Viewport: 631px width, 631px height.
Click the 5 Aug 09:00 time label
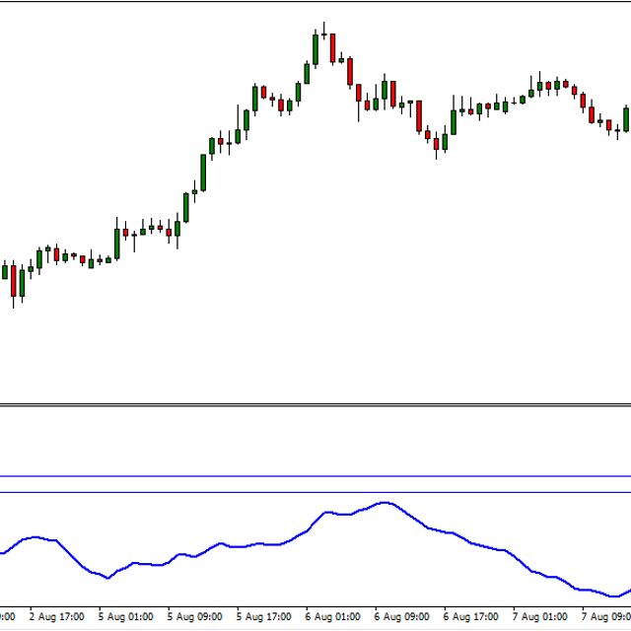(x=194, y=618)
